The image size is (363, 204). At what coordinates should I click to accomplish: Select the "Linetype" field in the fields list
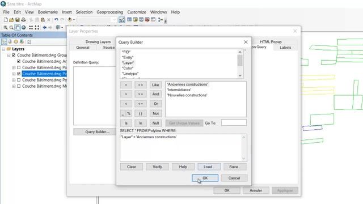[x=130, y=74]
